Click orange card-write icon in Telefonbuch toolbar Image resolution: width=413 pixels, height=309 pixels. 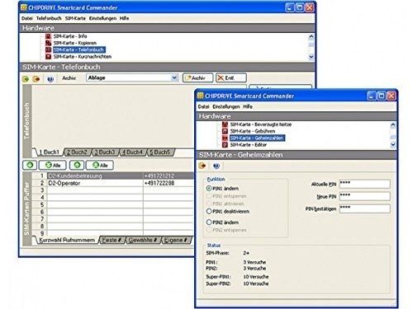pyautogui.click(x=36, y=79)
